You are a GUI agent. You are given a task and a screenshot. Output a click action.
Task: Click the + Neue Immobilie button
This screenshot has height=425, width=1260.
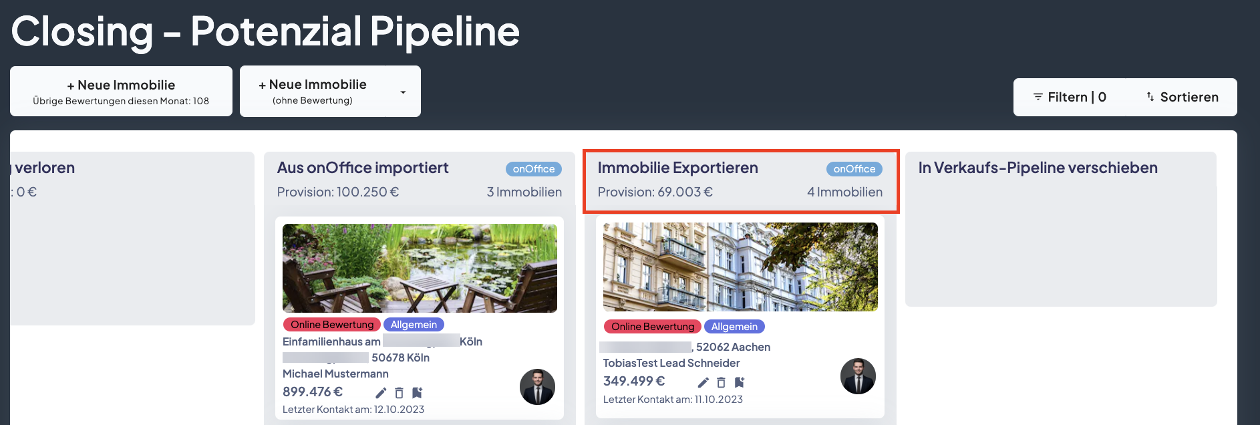click(x=121, y=91)
